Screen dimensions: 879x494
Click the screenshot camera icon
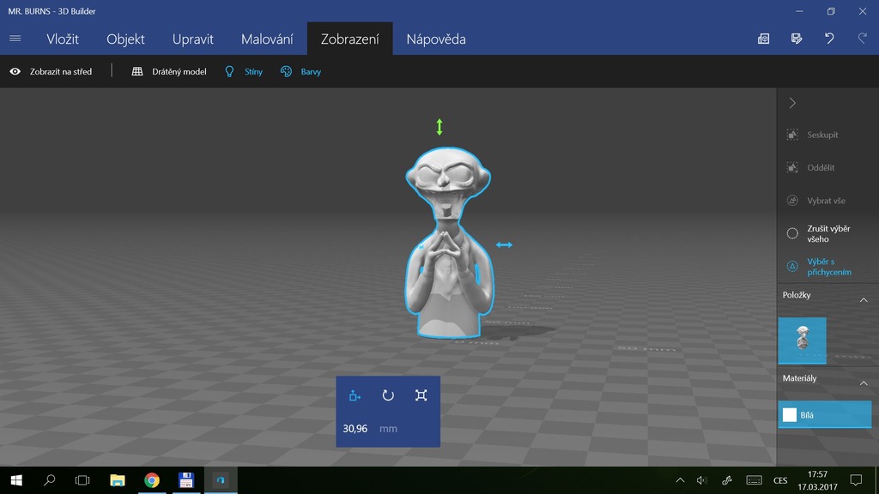[764, 39]
